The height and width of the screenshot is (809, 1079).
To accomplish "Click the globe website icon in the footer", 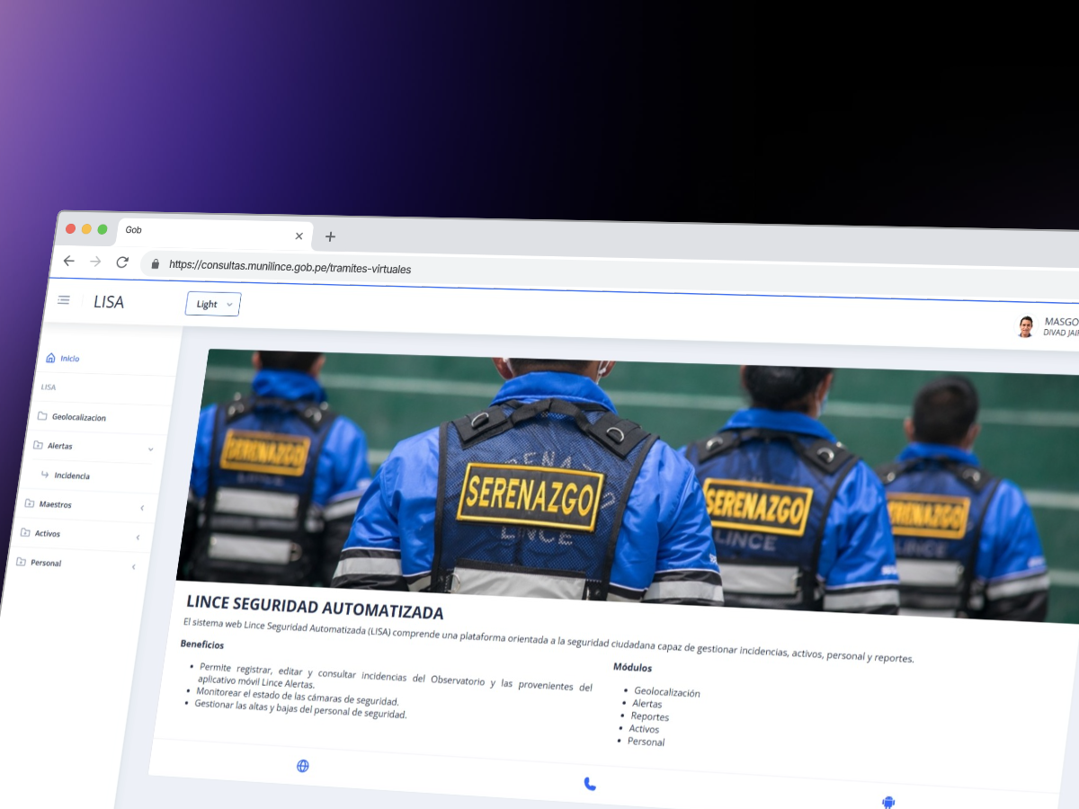I will [303, 766].
